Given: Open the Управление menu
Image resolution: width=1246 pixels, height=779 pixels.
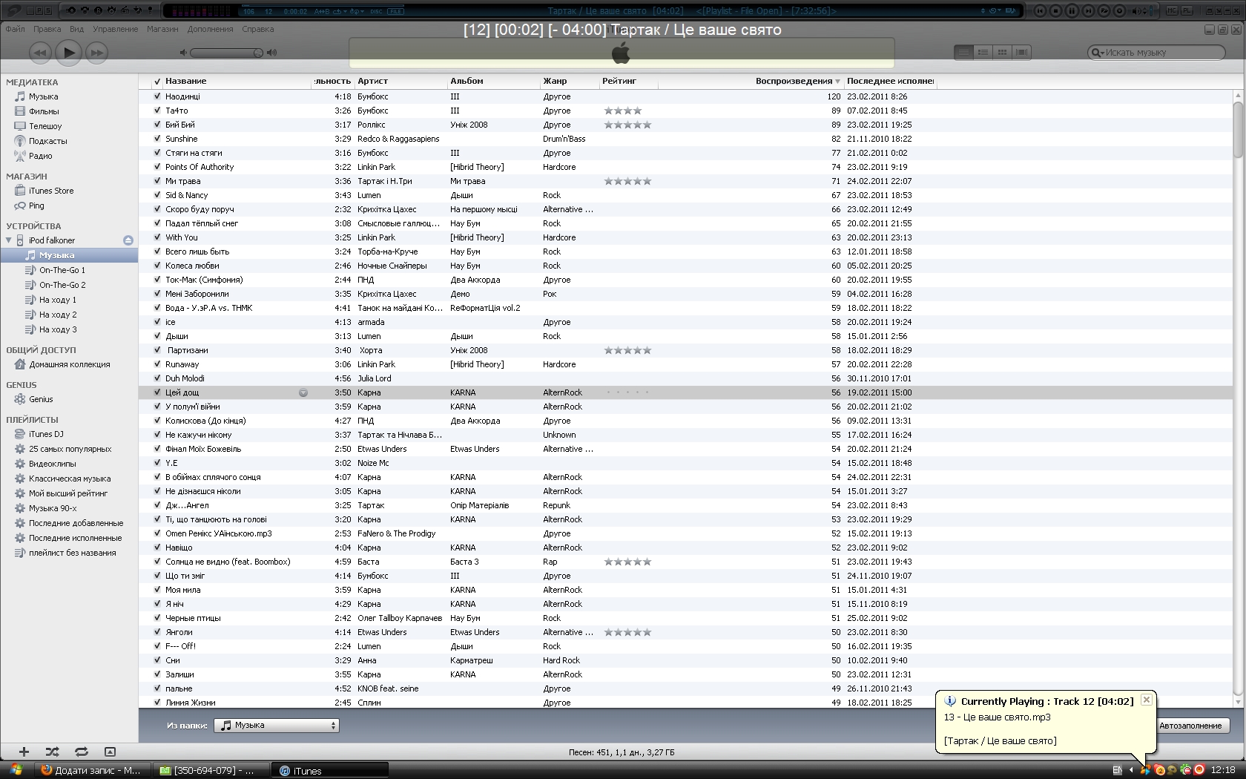Looking at the screenshot, I should 115,29.
